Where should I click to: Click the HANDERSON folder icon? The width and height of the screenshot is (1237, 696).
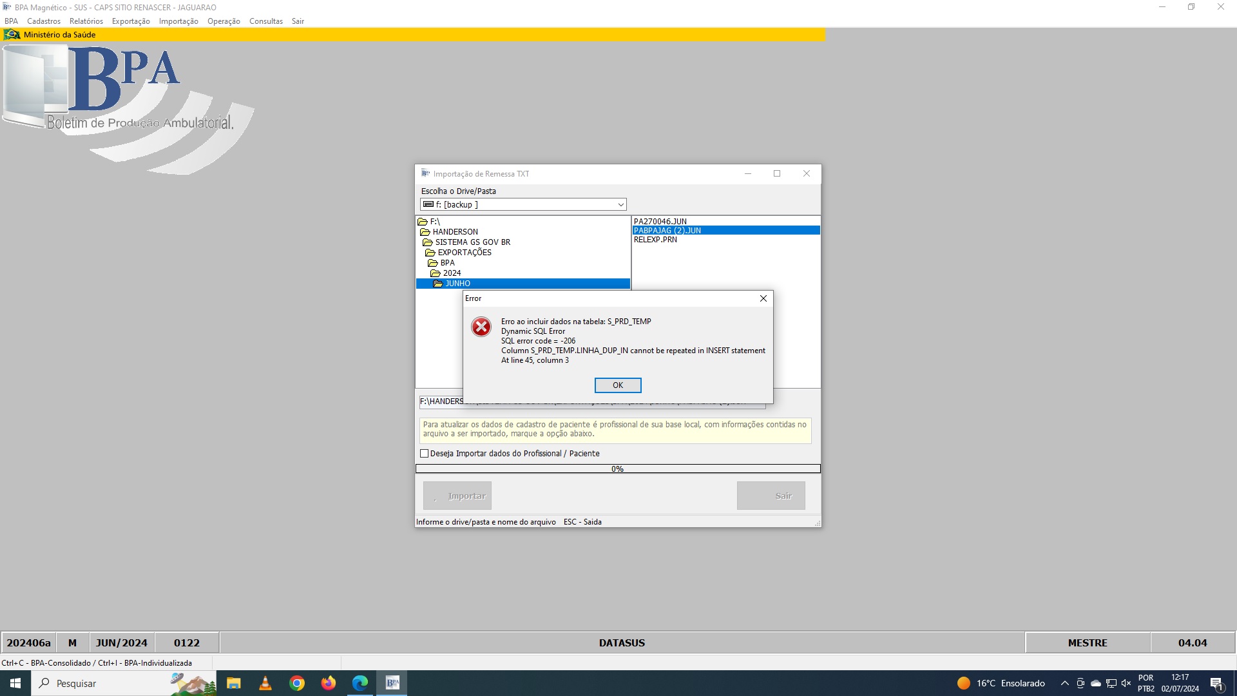[425, 232]
